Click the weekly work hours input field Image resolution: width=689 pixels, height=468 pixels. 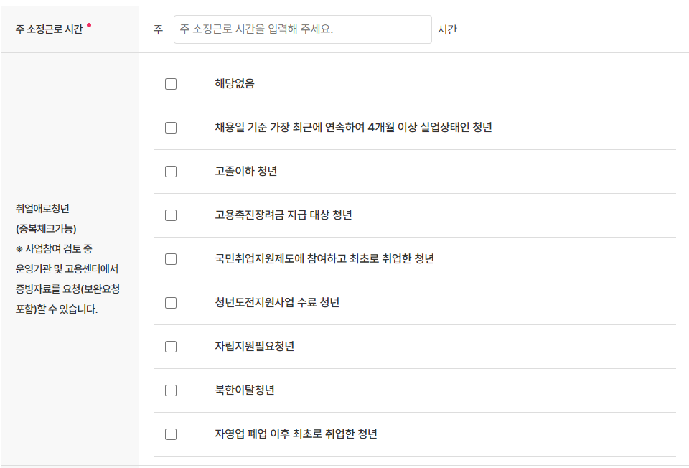(300, 29)
